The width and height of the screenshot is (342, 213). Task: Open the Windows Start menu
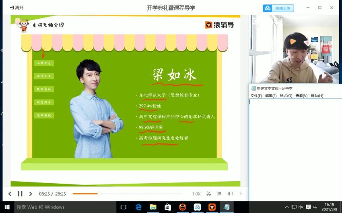click(x=7, y=207)
